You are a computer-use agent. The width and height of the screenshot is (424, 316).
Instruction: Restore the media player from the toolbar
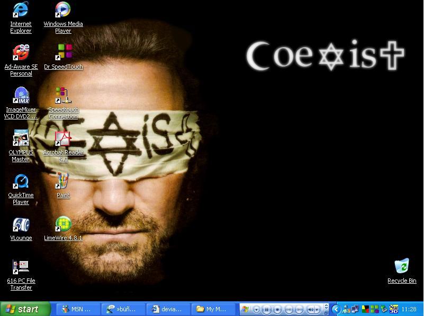coord(326,313)
